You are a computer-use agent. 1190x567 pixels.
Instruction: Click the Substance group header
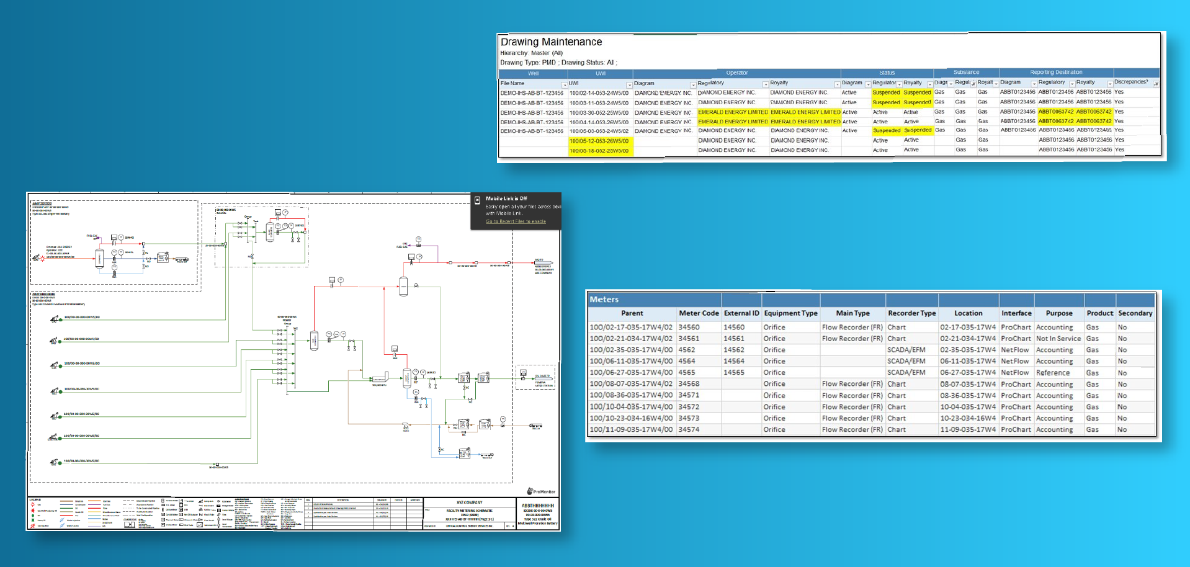coord(966,73)
